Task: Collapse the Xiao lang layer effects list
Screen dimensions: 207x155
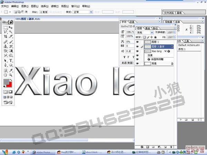Action: (165, 51)
